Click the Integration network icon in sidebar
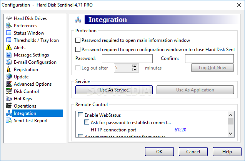 (9, 113)
